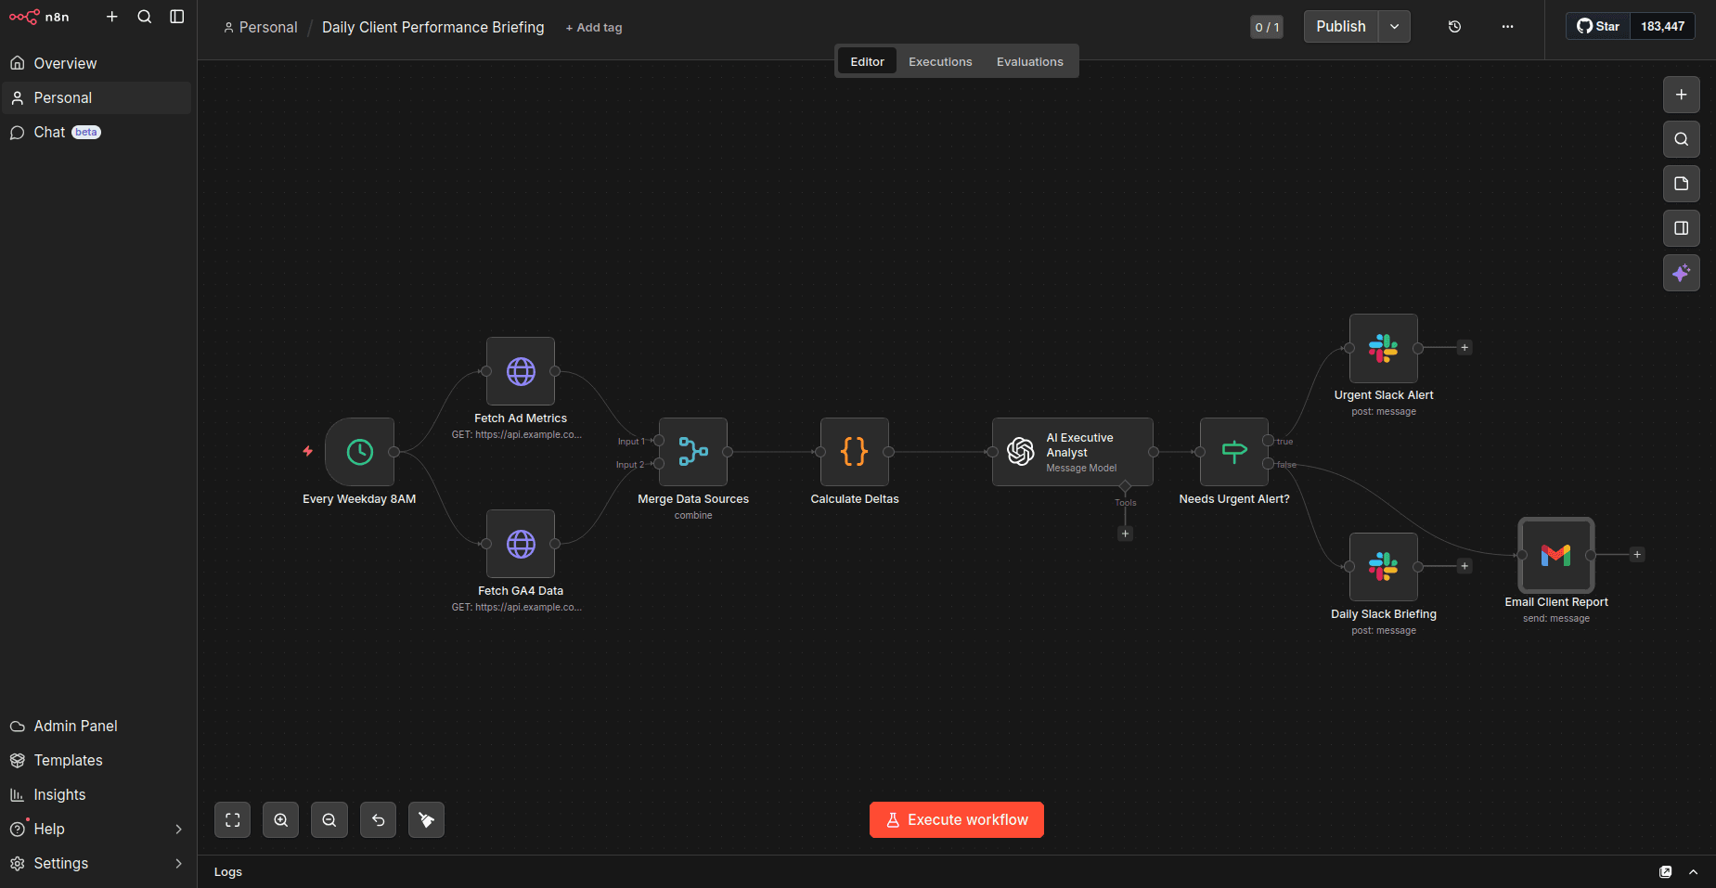Click the Execute workflow button

(955, 819)
